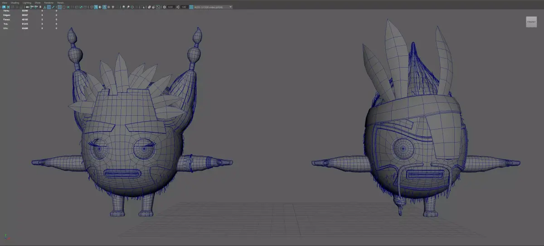This screenshot has width=544, height=246.
Task: Click the Edges heads-up display label
Action: (6, 15)
